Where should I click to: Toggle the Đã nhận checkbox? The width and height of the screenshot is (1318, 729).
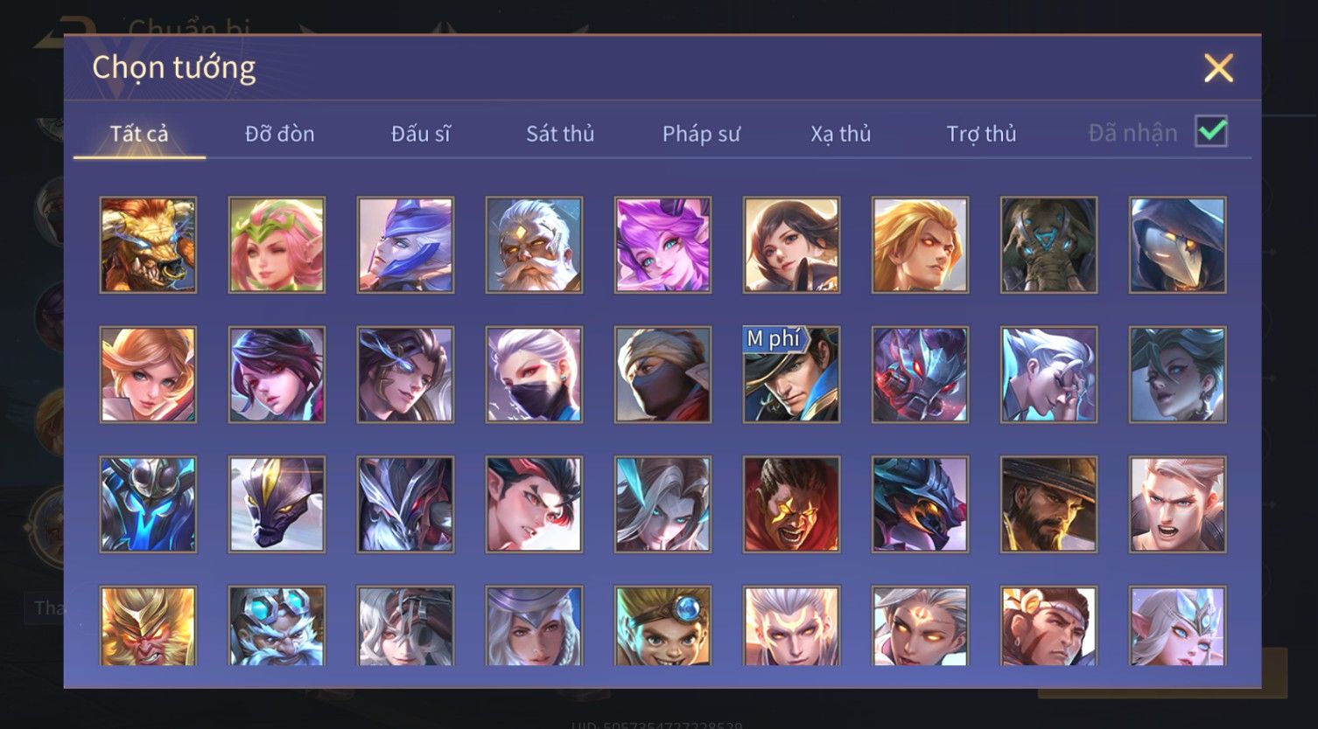[1211, 132]
